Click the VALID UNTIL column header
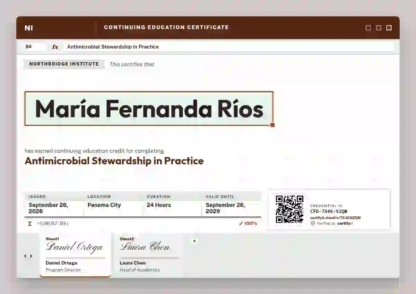Screen dimensions: 416x294 (221, 197)
